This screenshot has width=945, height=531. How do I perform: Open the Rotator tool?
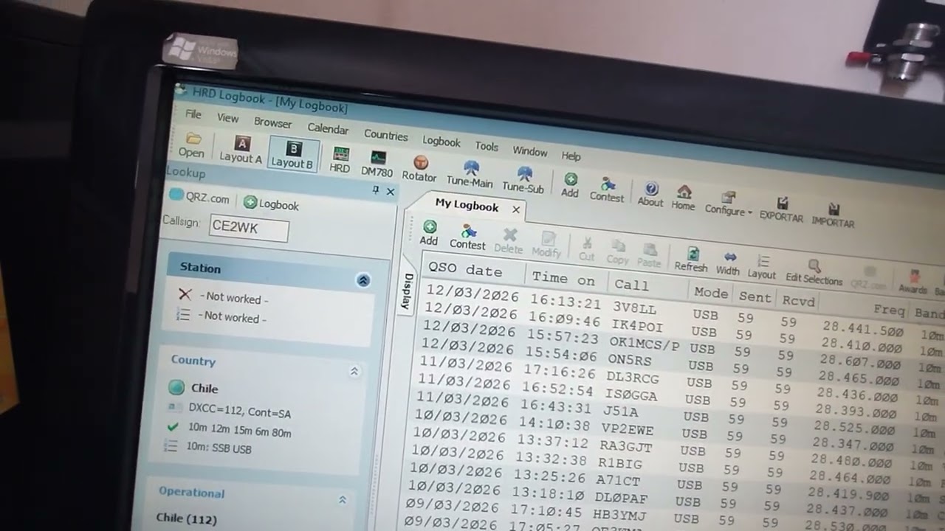coord(419,168)
